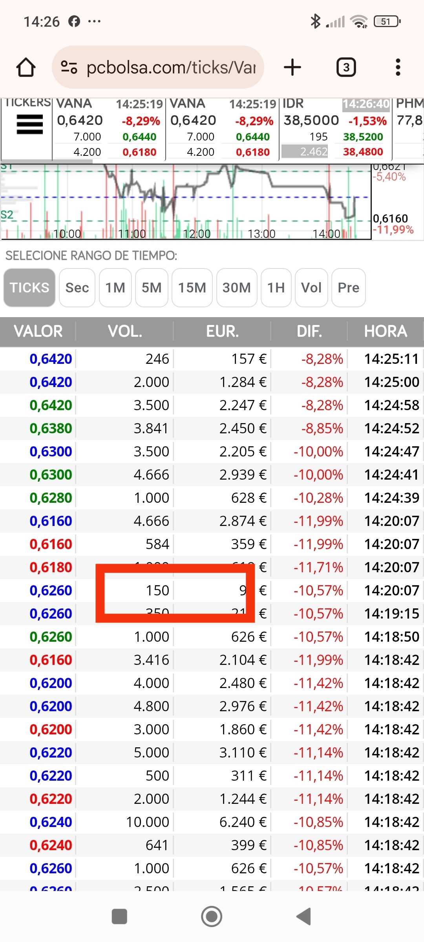Tap the Android back navigation button
The image size is (424, 942).
[x=304, y=916]
